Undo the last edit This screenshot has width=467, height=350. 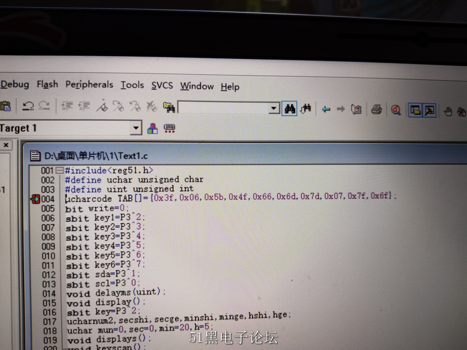[28, 105]
